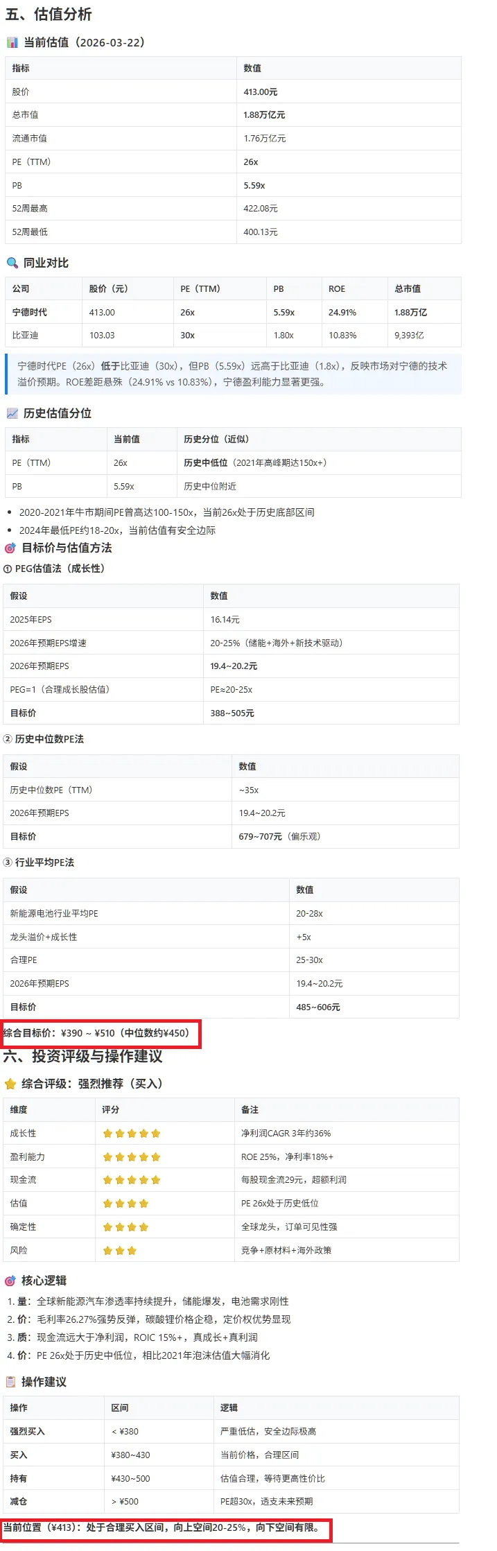Viewport: 497px width, 1551px height.
Task: Select the 持有 range ¥430~500
Action: (131, 1479)
